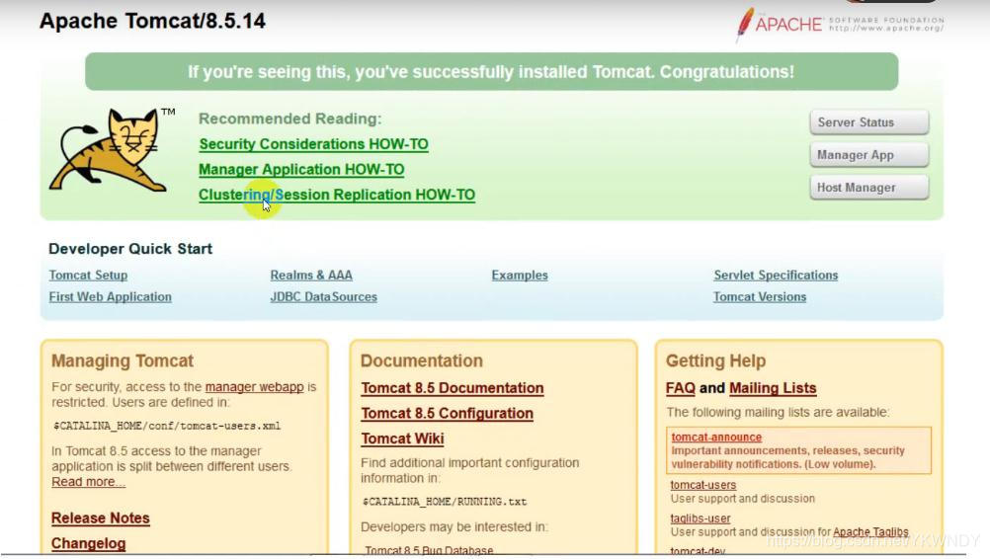Screen dimensions: 990x559
Task: Open the tomcat-announce mailing list link
Action: pos(716,437)
